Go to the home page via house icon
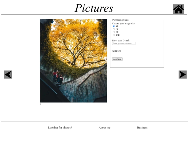Image resolution: width=188 pixels, height=141 pixels. click(x=179, y=9)
